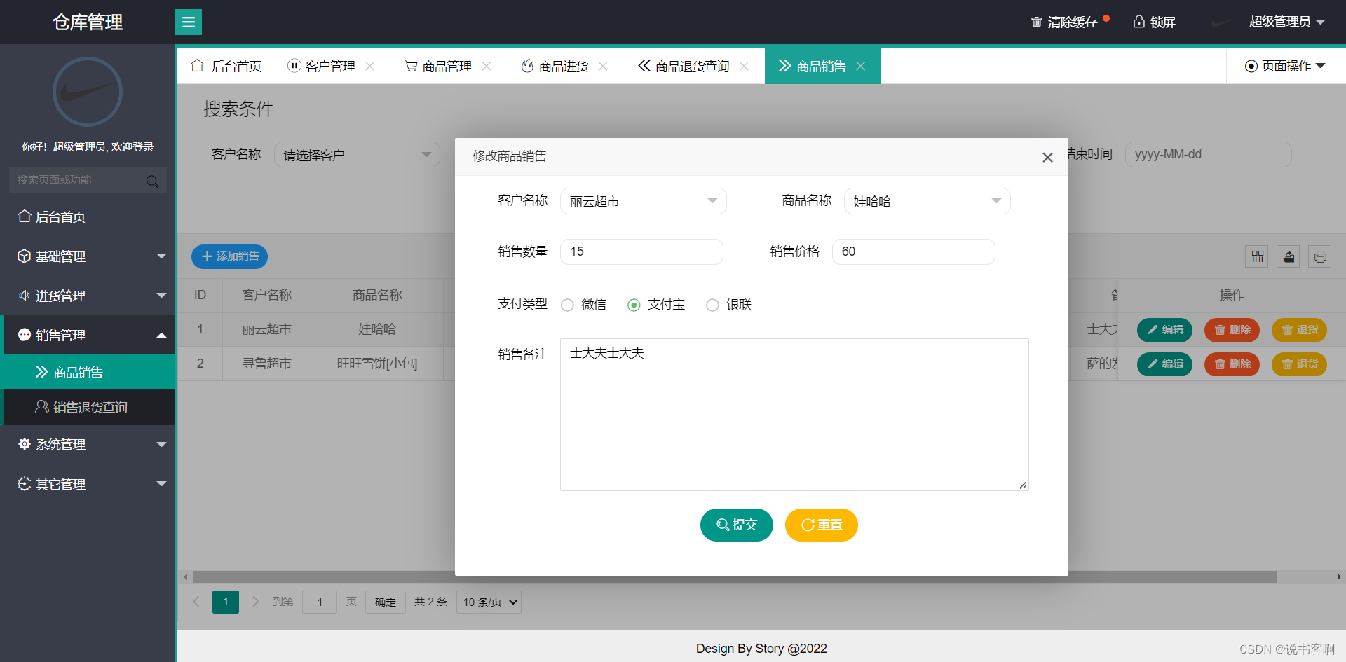Click the Nike logo avatar in the sidebar
Image resolution: width=1346 pixels, height=662 pixels.
[88, 92]
